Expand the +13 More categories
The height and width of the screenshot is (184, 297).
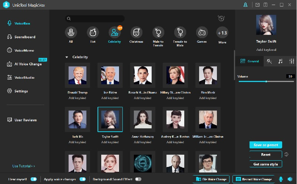tap(222, 33)
